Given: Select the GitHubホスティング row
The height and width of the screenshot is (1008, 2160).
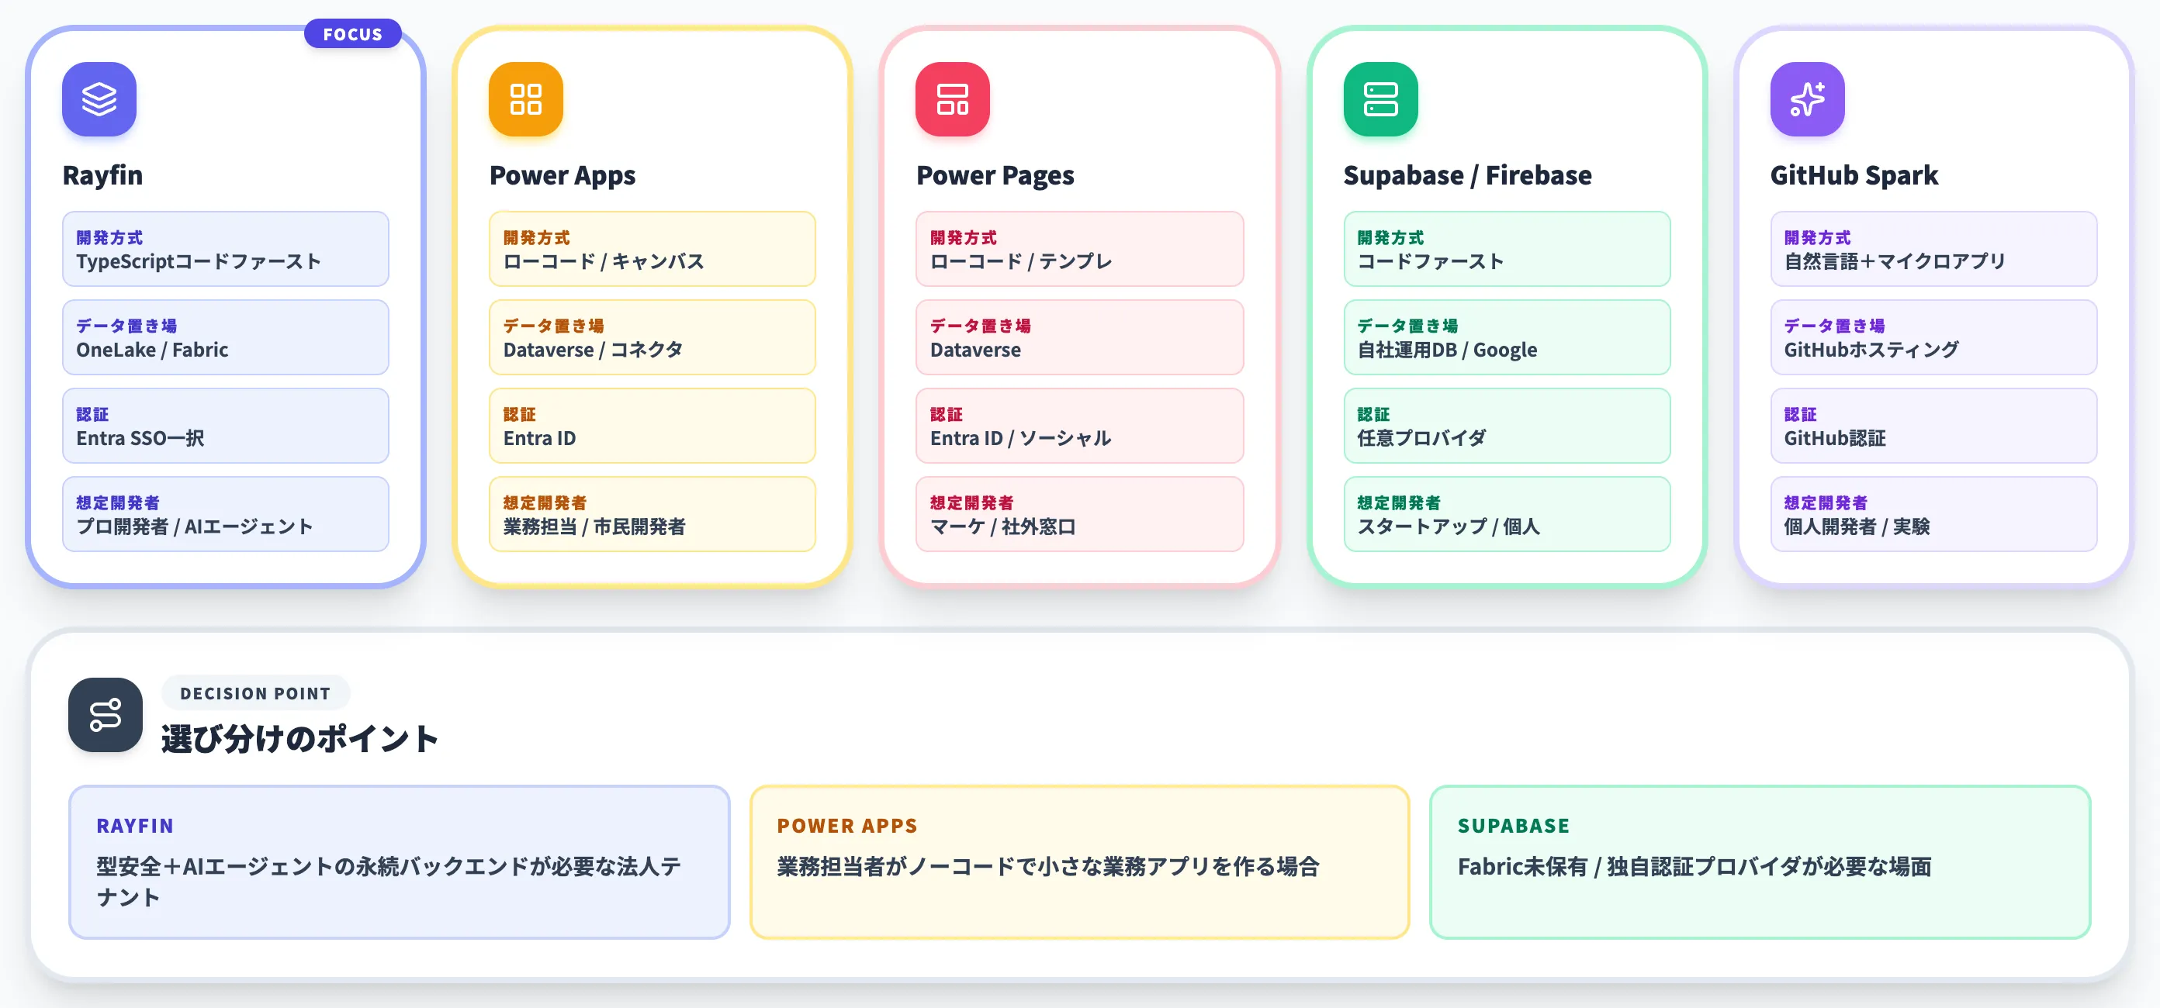Looking at the screenshot, I should [1933, 337].
